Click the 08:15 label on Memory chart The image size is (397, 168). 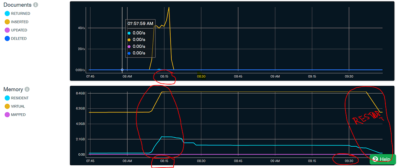coord(164,161)
